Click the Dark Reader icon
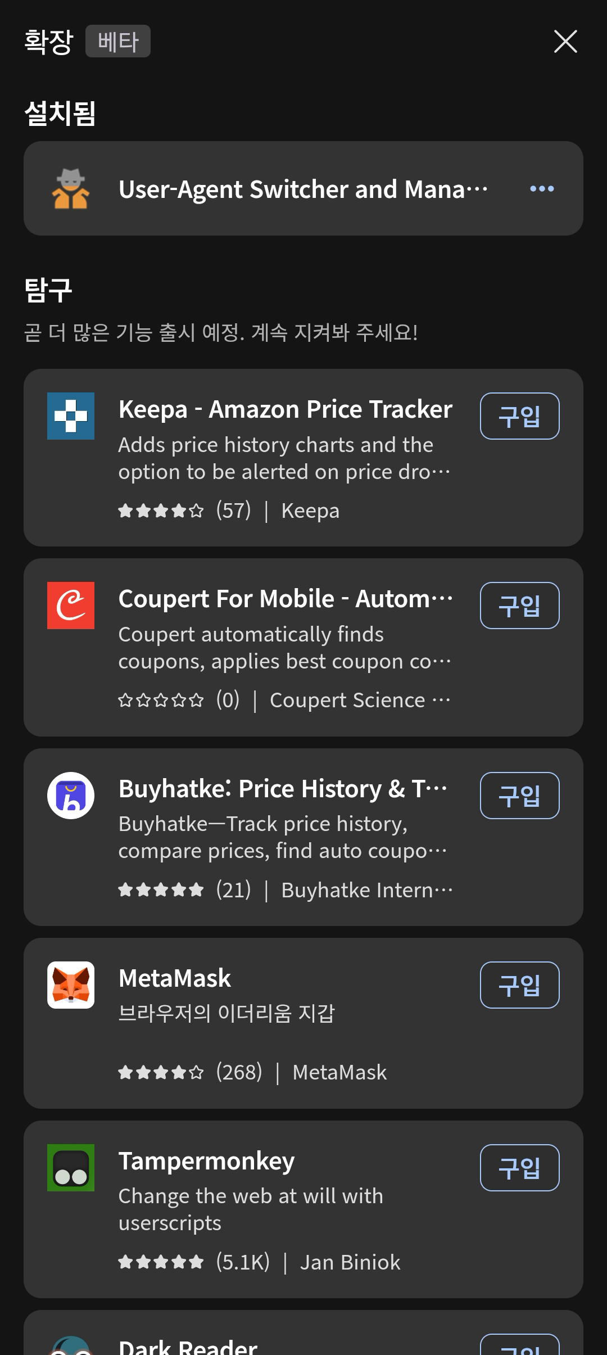The width and height of the screenshot is (607, 1355). (x=71, y=1347)
